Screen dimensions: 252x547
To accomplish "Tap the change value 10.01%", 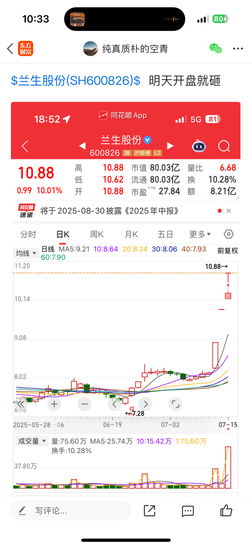I will coord(49,191).
